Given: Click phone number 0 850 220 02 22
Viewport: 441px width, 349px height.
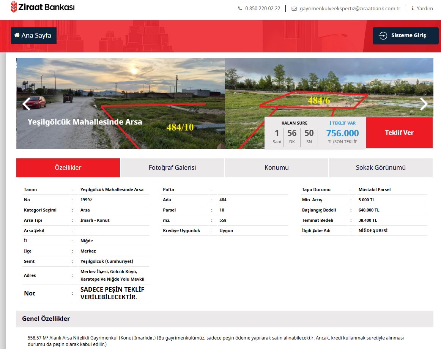Looking at the screenshot, I should (x=263, y=8).
